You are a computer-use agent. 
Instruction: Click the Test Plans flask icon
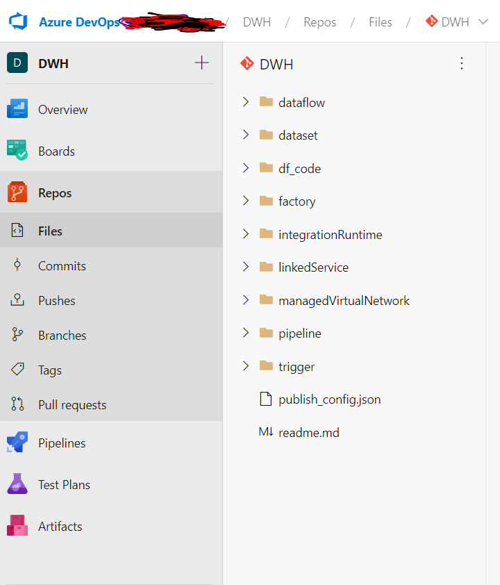[x=17, y=484]
